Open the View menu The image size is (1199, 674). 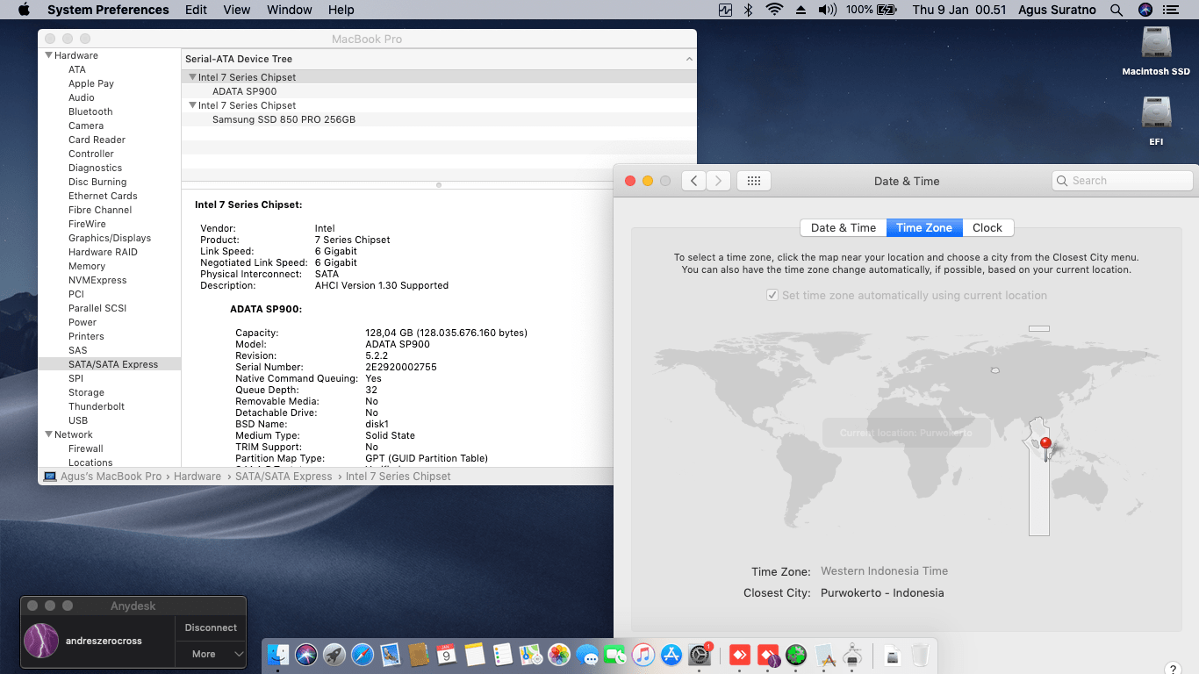[x=237, y=10]
